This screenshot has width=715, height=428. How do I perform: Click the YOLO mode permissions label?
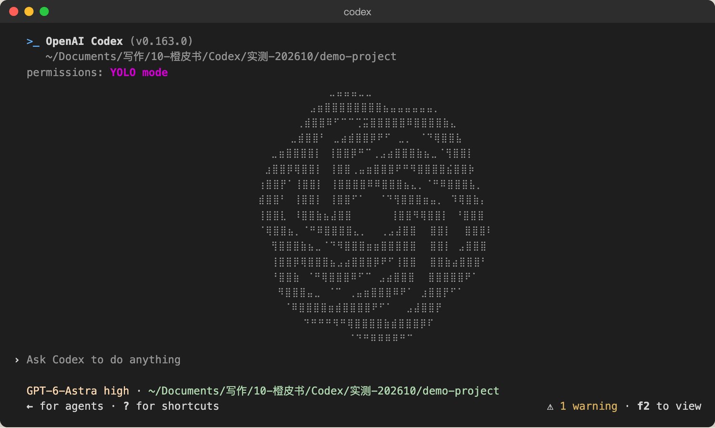point(139,72)
